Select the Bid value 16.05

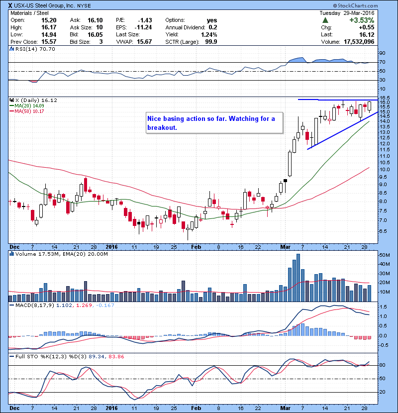tap(95, 34)
